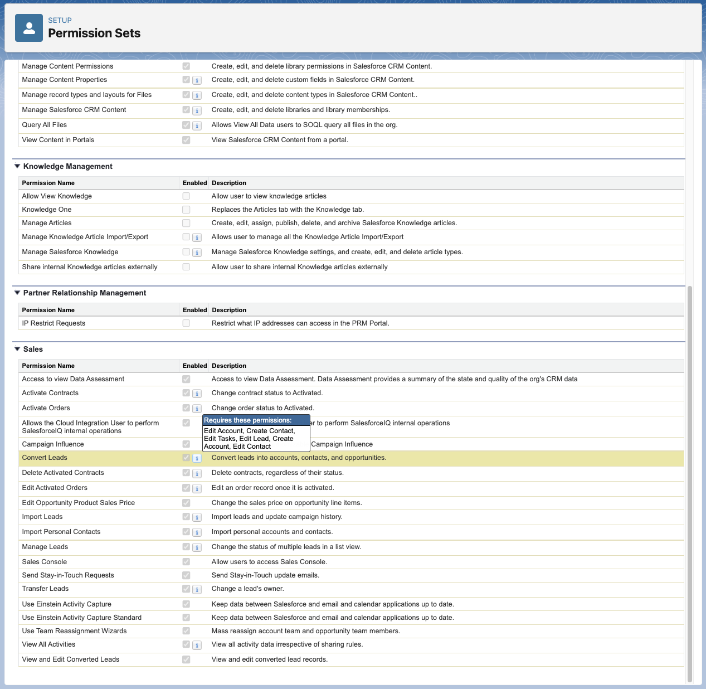Click info icon for Edit Activated Orders
Screen dimensions: 706x689
[197, 488]
